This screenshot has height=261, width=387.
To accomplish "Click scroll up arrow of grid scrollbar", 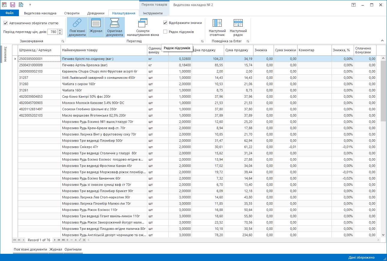I will point(383,58).
